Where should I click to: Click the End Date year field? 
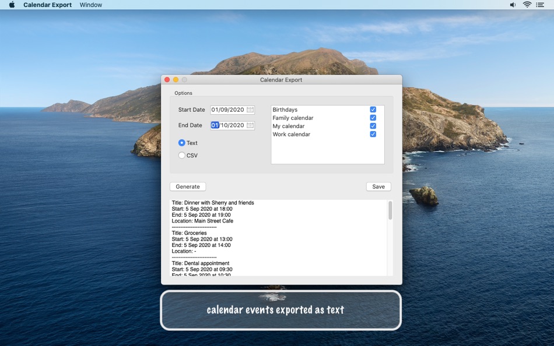237,125
